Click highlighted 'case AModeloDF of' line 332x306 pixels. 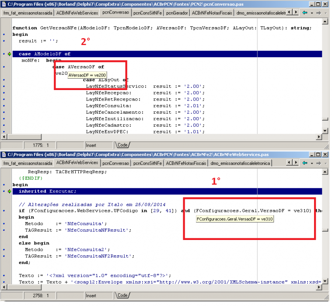click(x=167, y=54)
